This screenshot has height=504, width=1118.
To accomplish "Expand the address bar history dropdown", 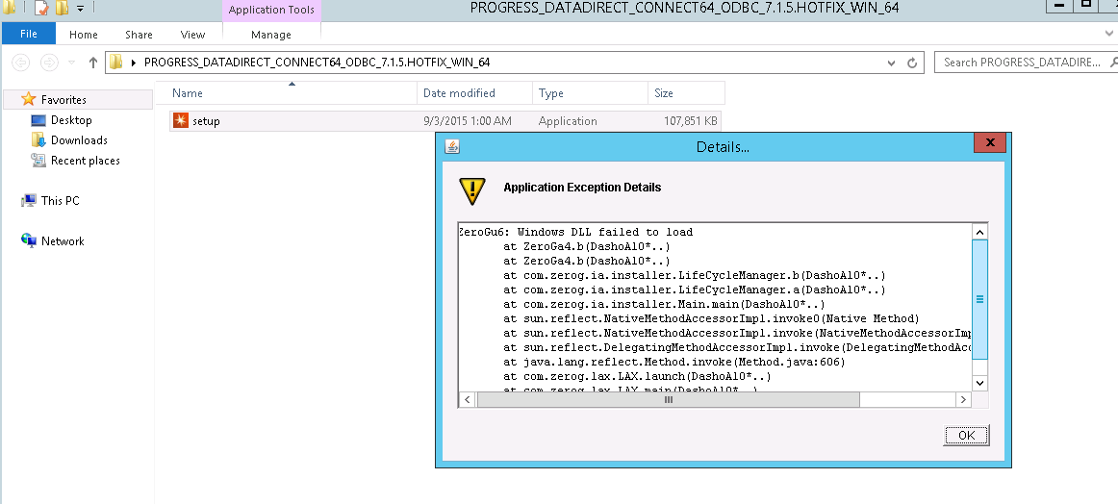I will pos(892,63).
